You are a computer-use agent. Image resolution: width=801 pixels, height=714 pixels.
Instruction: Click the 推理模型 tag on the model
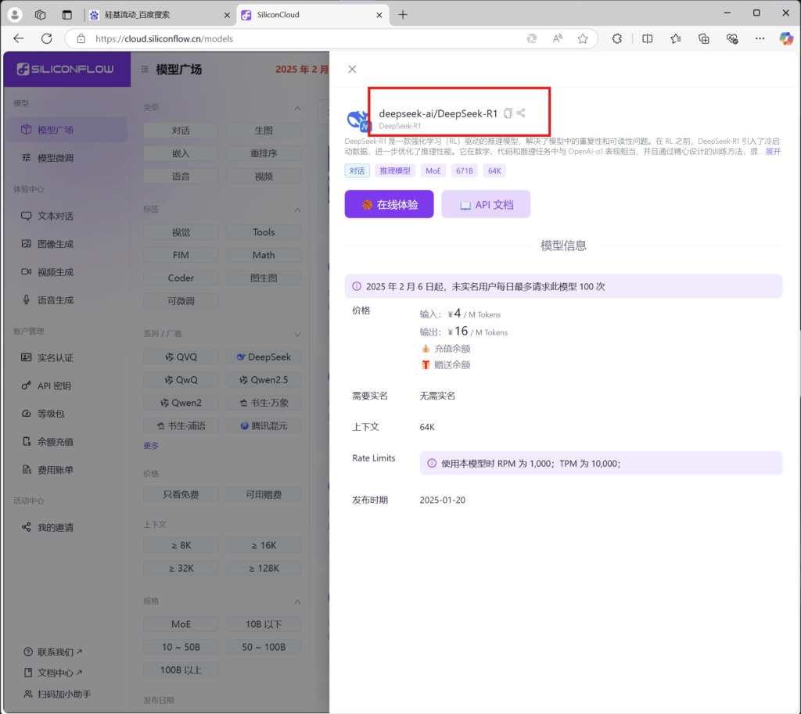point(395,170)
